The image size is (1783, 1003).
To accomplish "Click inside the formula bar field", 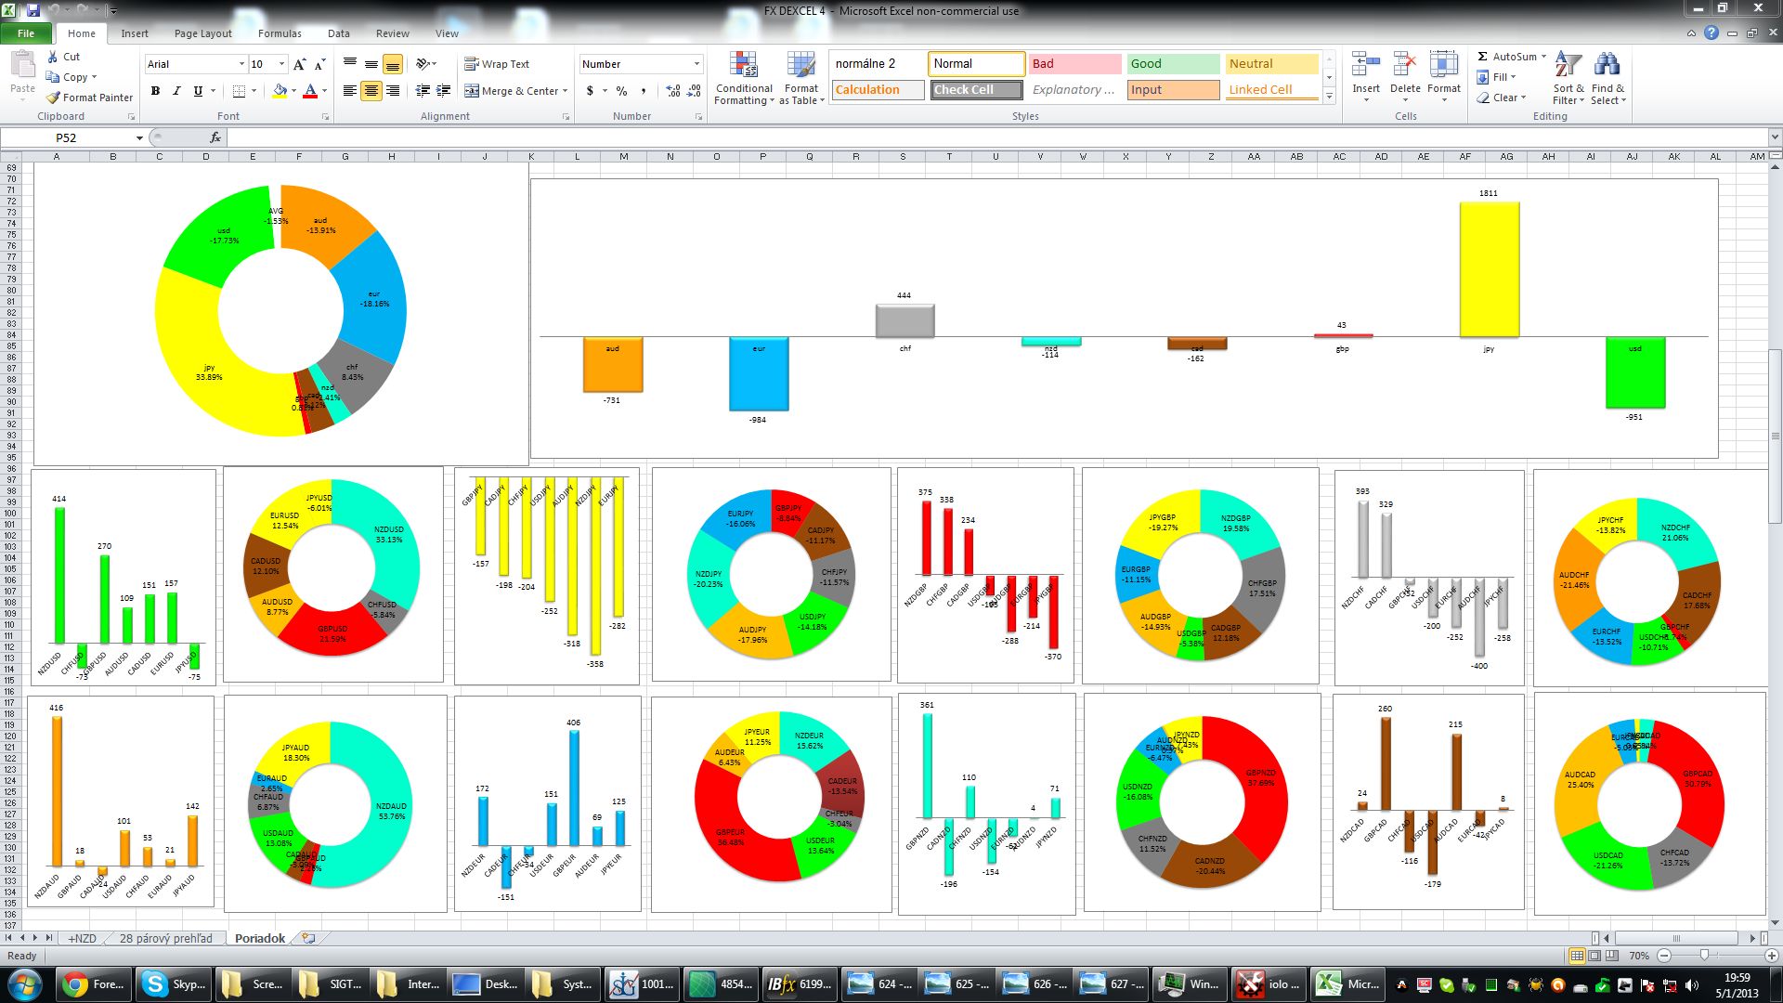I will [929, 137].
